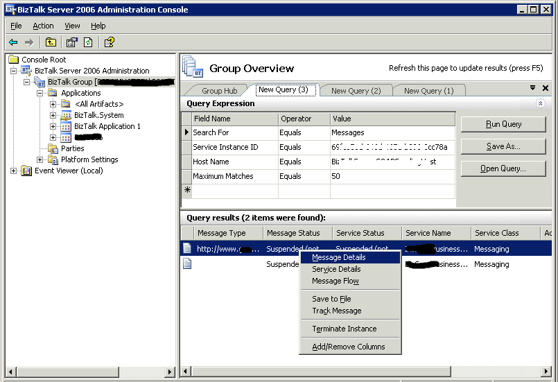Choose Message Flow from context menu
The height and width of the screenshot is (382, 558).
351,281
